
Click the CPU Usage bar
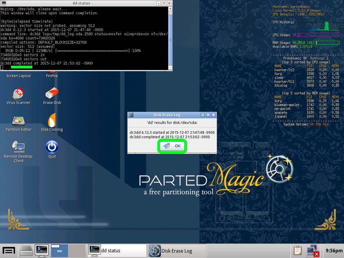click(319, 35)
